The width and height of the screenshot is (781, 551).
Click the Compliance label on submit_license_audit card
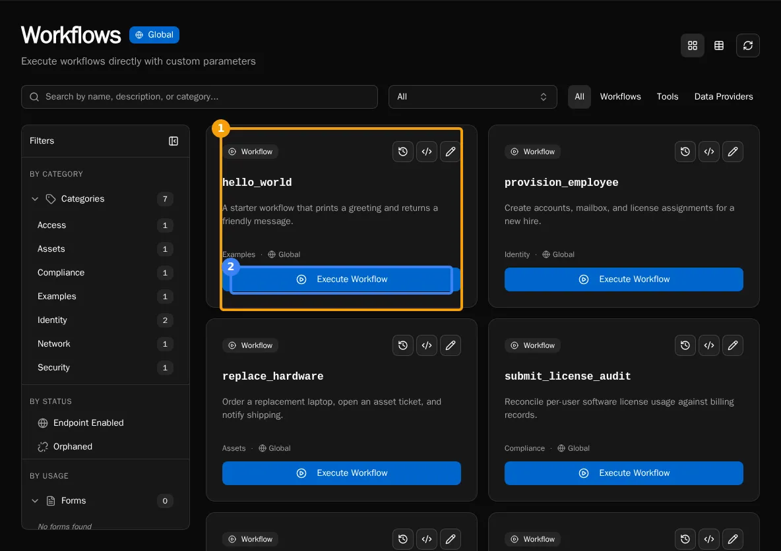[524, 448]
